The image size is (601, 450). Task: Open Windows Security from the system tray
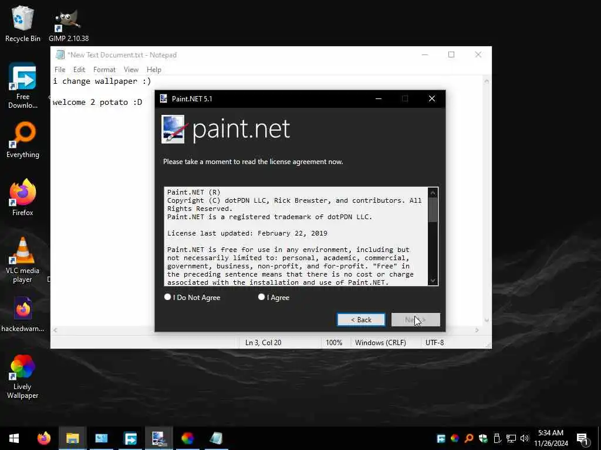click(483, 438)
